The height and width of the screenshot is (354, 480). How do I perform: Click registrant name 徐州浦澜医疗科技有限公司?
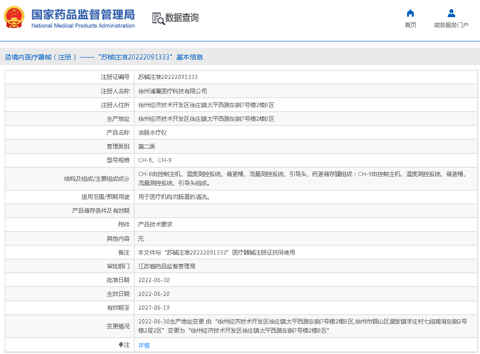173,91
